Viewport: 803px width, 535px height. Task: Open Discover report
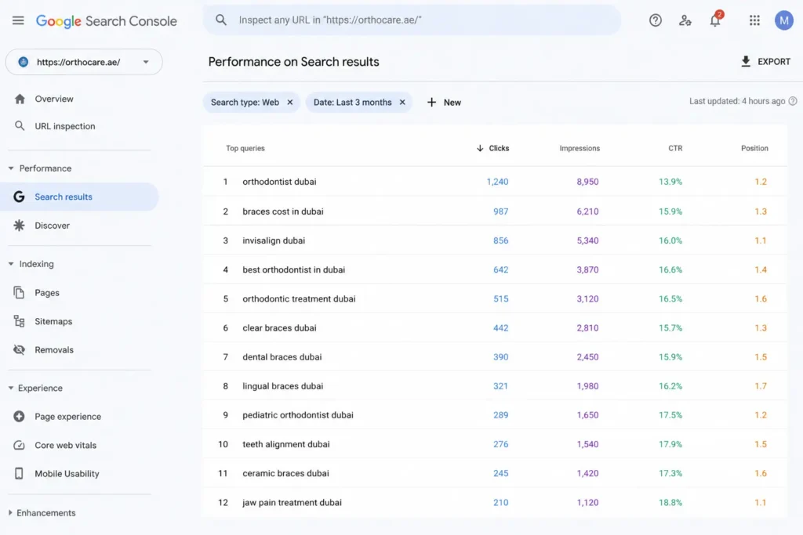click(x=53, y=226)
